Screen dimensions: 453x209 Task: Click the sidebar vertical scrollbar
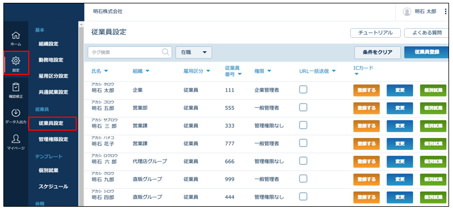81,114
